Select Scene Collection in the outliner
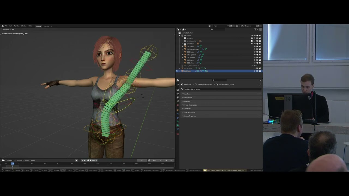This screenshot has width=349, height=196. [187, 33]
